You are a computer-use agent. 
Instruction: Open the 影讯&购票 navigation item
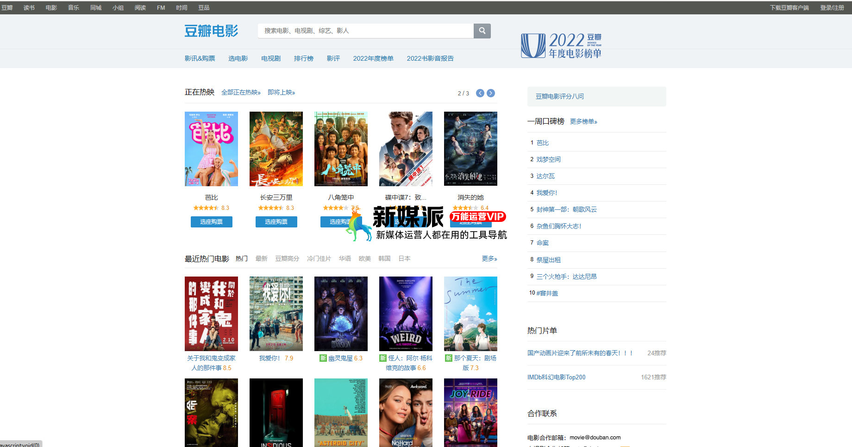(x=200, y=58)
